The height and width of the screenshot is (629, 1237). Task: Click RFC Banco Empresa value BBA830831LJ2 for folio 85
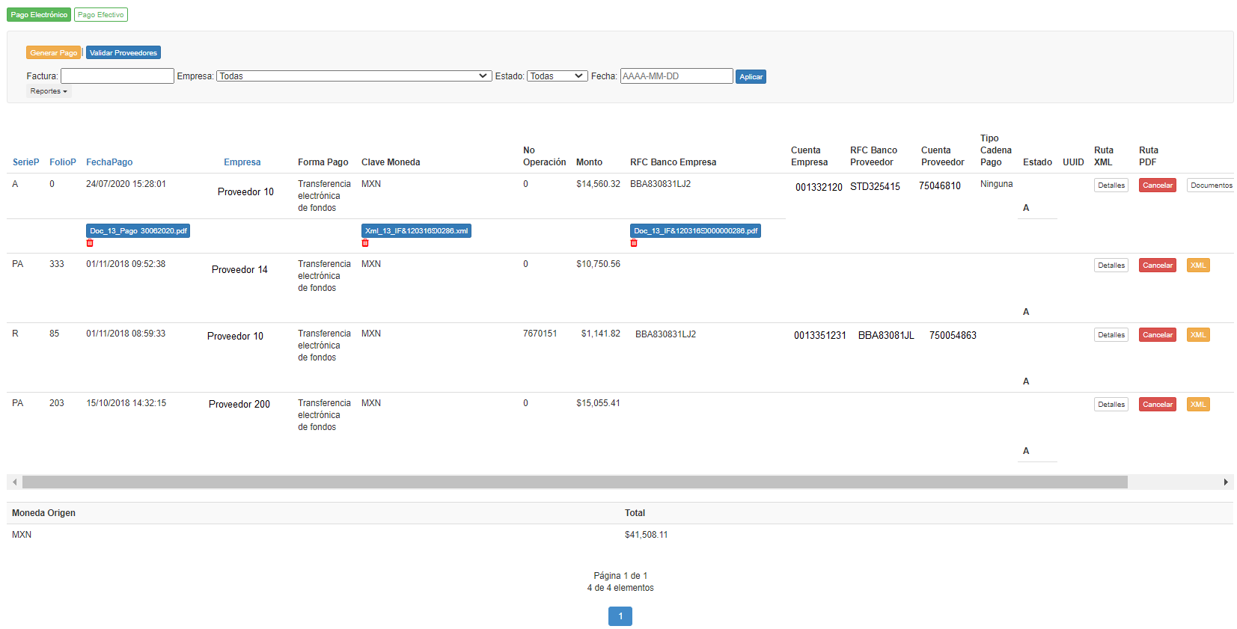665,334
